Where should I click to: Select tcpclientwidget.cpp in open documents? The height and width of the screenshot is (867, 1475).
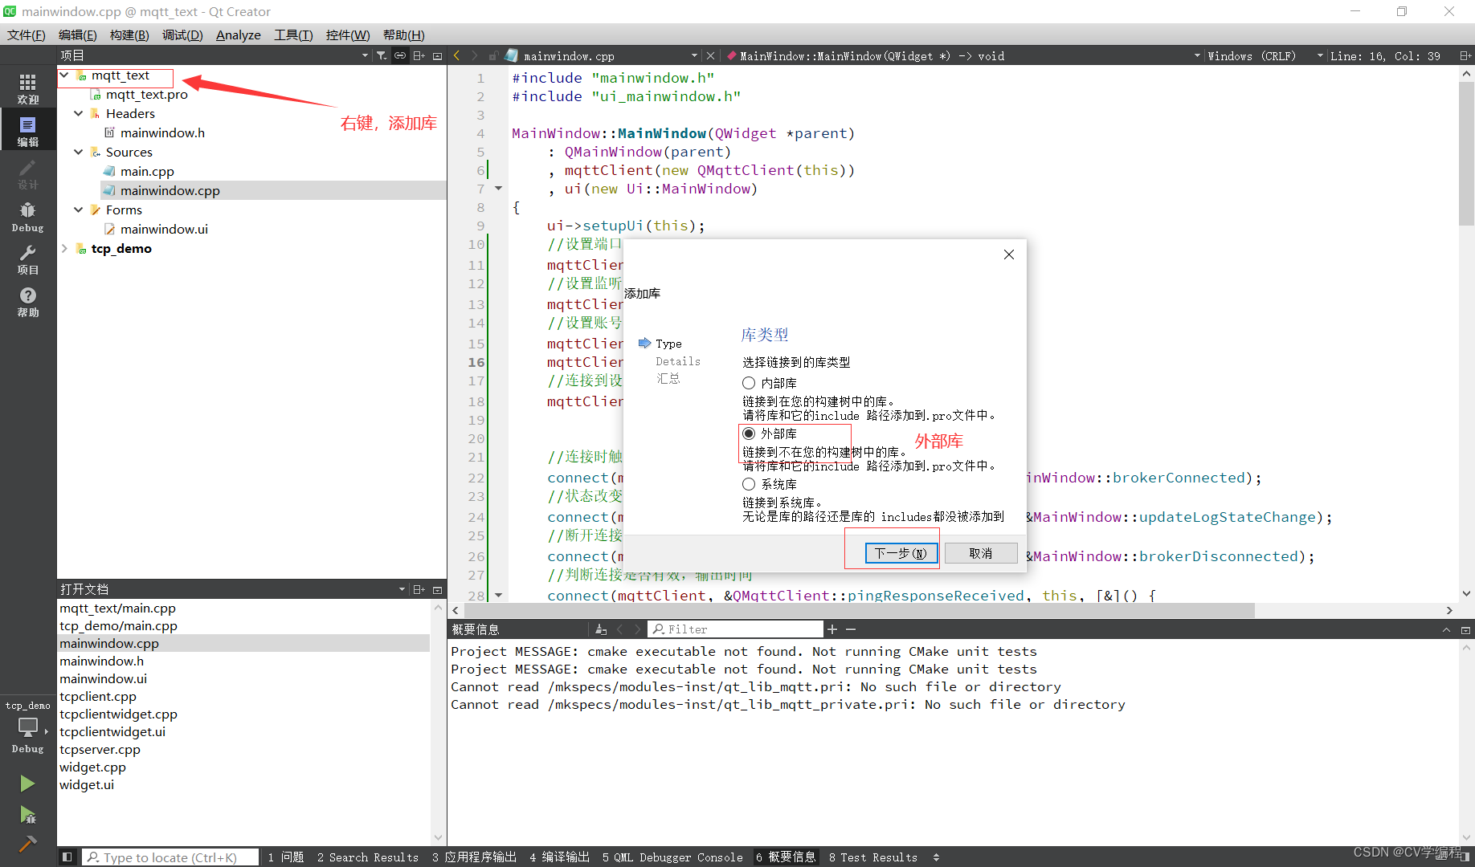click(x=118, y=714)
